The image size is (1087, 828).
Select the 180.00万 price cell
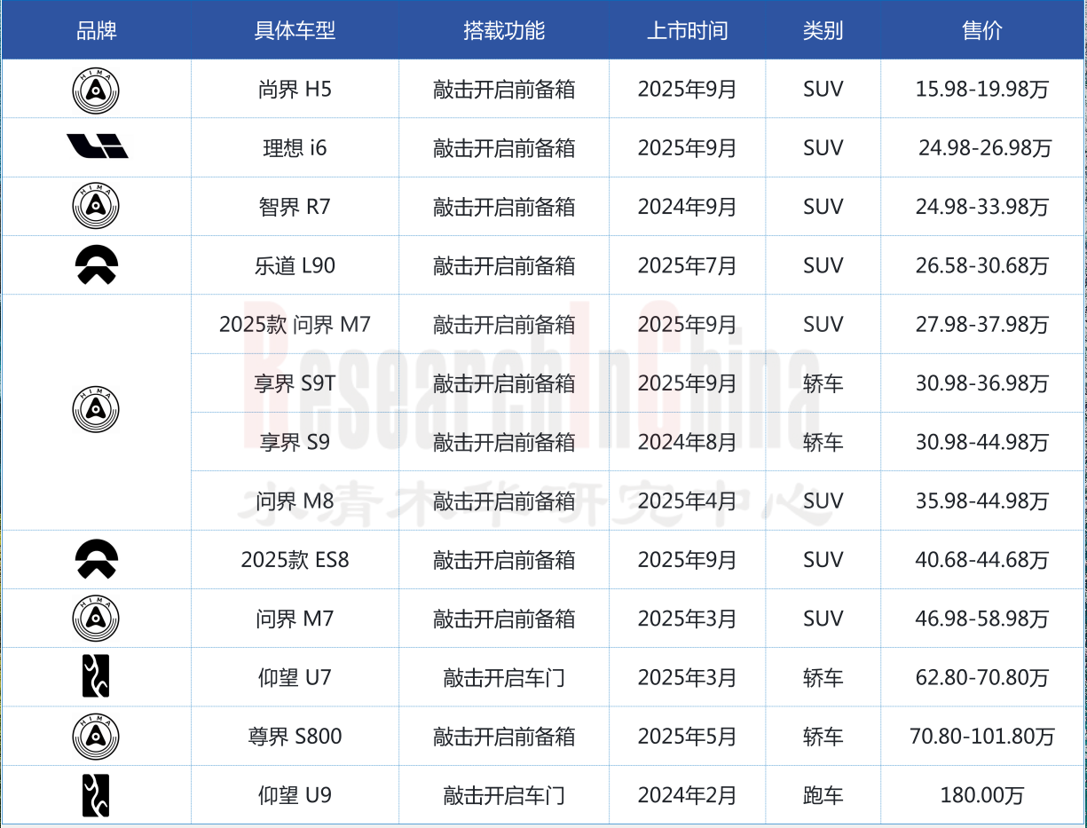click(x=981, y=795)
